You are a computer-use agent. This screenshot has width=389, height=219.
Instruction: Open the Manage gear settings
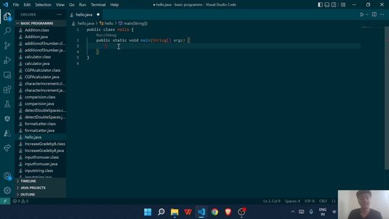tap(7, 190)
